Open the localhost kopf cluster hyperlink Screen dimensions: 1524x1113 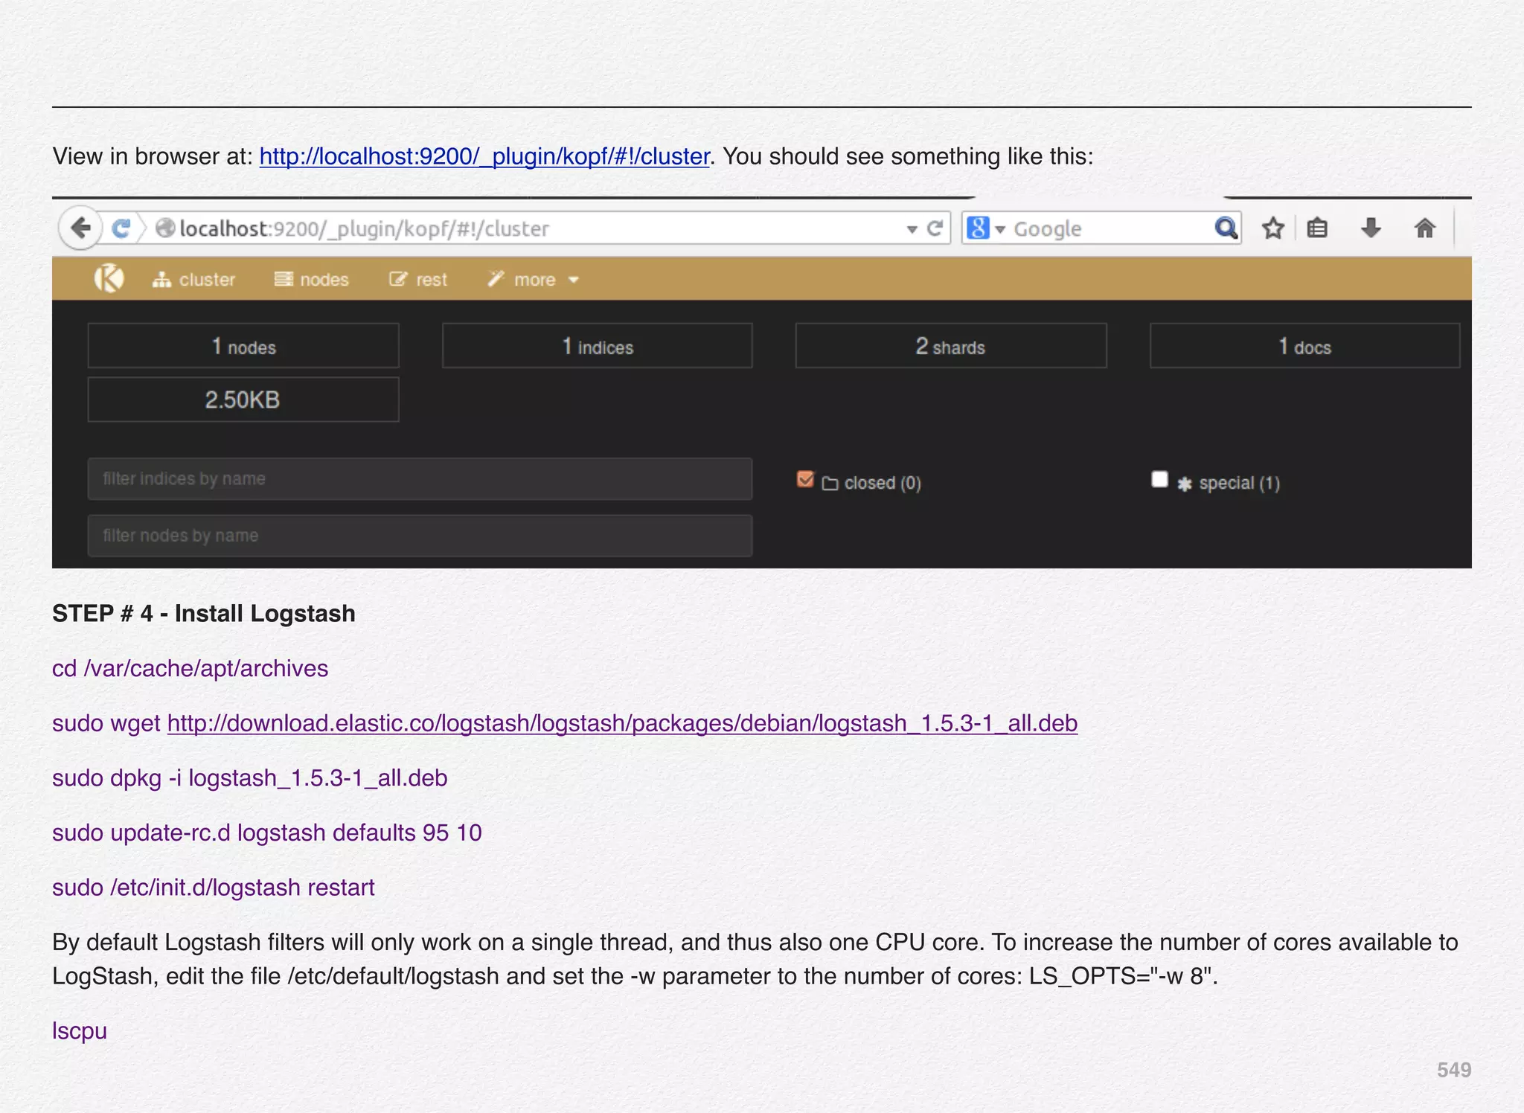click(x=484, y=156)
